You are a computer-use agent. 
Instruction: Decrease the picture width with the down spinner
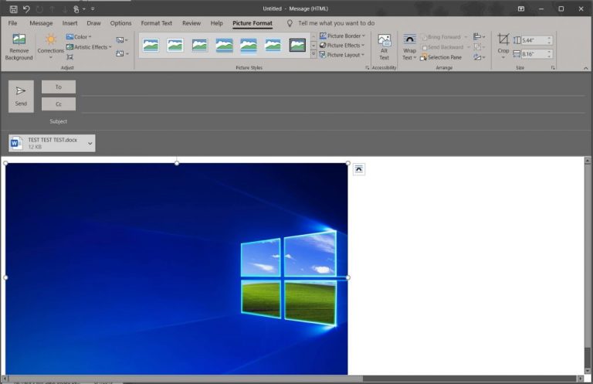(549, 56)
